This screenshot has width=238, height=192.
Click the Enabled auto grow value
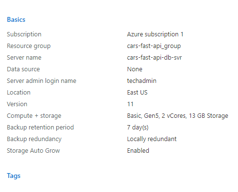click(138, 151)
